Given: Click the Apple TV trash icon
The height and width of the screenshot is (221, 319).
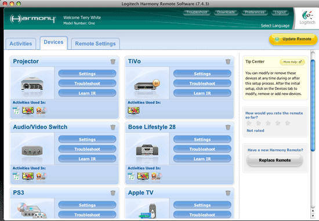Looking at the screenshot, I should pyautogui.click(x=228, y=193).
